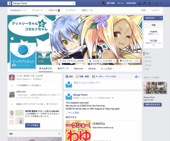Click the メッセージ button on cover

[x=126, y=61]
